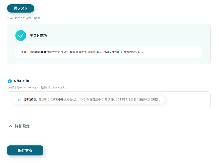This screenshot has width=219, height=163.
Task: Click the white test result message box
Action: [109, 52]
